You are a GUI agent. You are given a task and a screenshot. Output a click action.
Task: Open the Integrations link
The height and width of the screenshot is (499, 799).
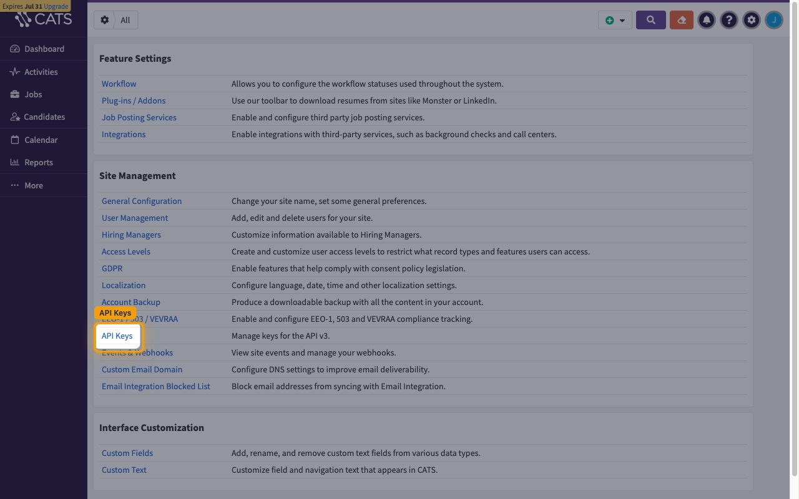point(124,134)
